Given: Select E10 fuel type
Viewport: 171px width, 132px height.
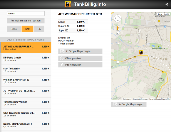Looking at the screenshot, I should pyautogui.click(x=27, y=29).
